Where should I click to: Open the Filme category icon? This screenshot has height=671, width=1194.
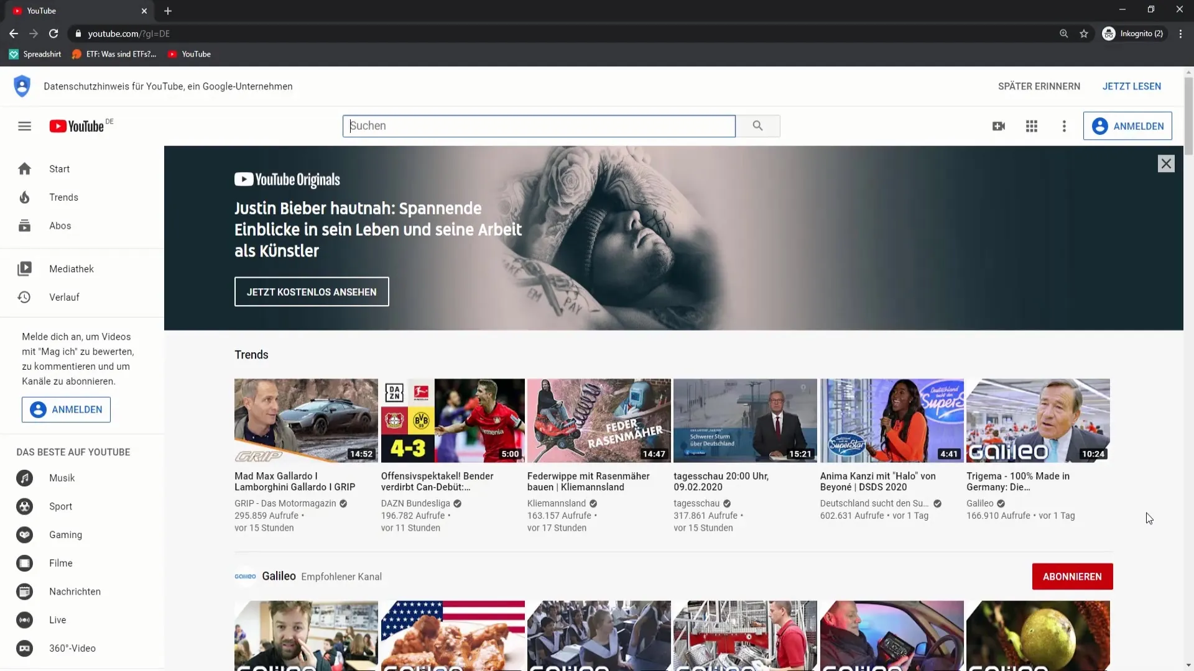tap(24, 564)
